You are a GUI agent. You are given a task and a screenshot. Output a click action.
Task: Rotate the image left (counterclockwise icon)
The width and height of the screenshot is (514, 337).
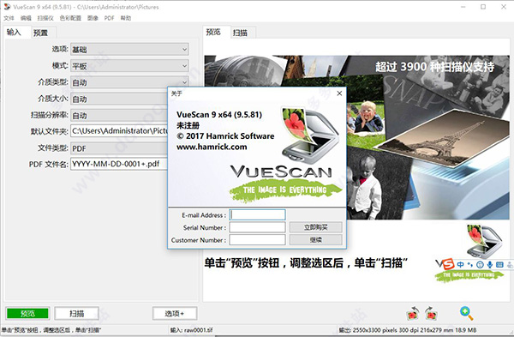coord(413,313)
